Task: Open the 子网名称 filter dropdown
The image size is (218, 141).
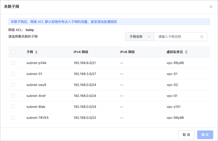Action: coord(140,37)
